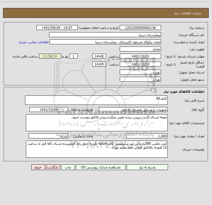Click the خروج exit button
This screenshot has width=212, height=205.
38,167
